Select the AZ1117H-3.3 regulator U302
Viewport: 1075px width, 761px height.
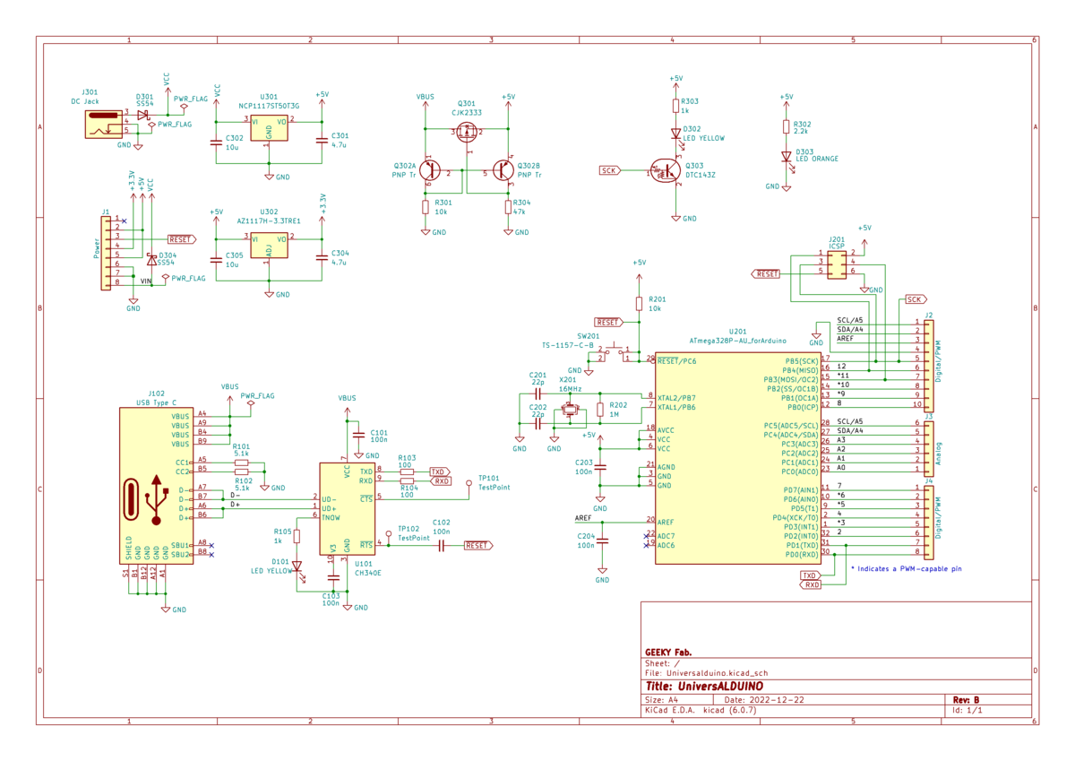pyautogui.click(x=269, y=246)
